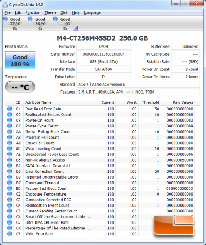This screenshot has height=245, width=206.
Task: Click status orb for Power Cycle Count
Action: click(9, 126)
